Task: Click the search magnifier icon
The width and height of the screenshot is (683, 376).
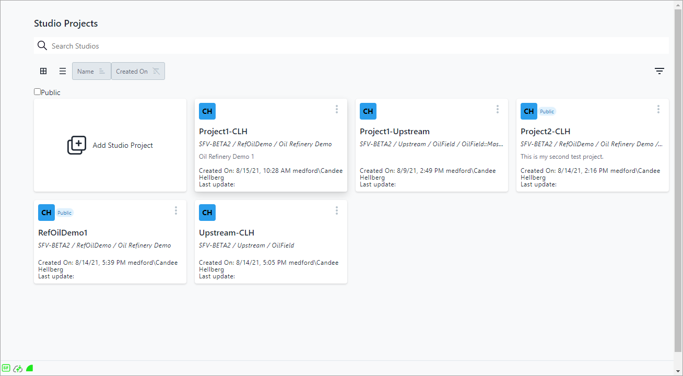Action: (x=42, y=46)
